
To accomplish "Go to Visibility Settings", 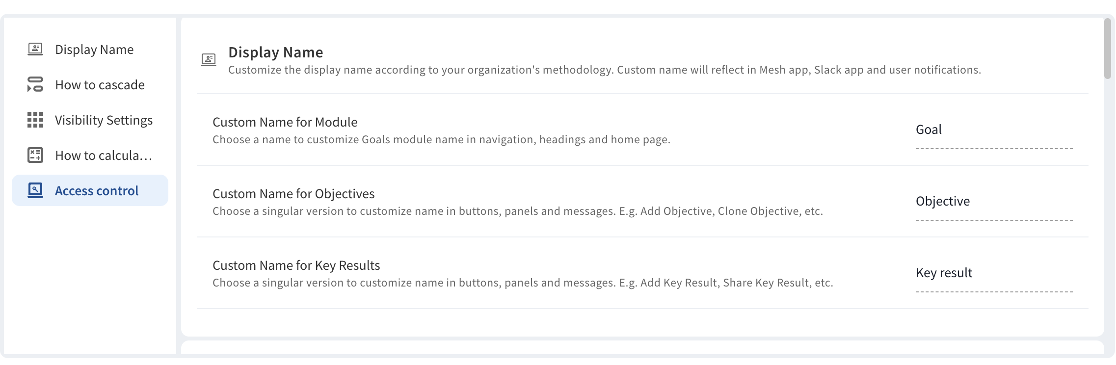I will click(x=90, y=120).
